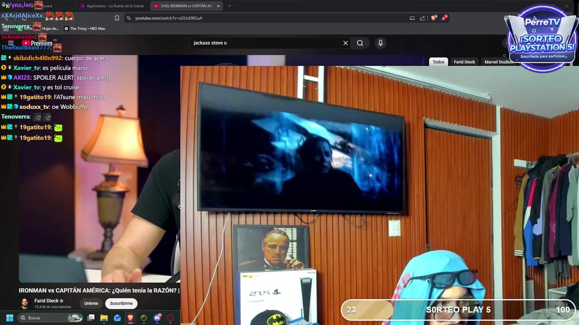Click chat message 'y es tol cruise'
The height and width of the screenshot is (325, 579).
tap(61, 87)
